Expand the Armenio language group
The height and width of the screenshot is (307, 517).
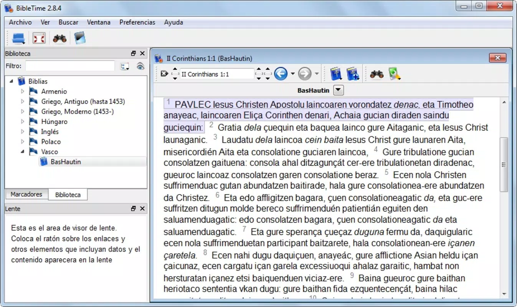pos(22,91)
